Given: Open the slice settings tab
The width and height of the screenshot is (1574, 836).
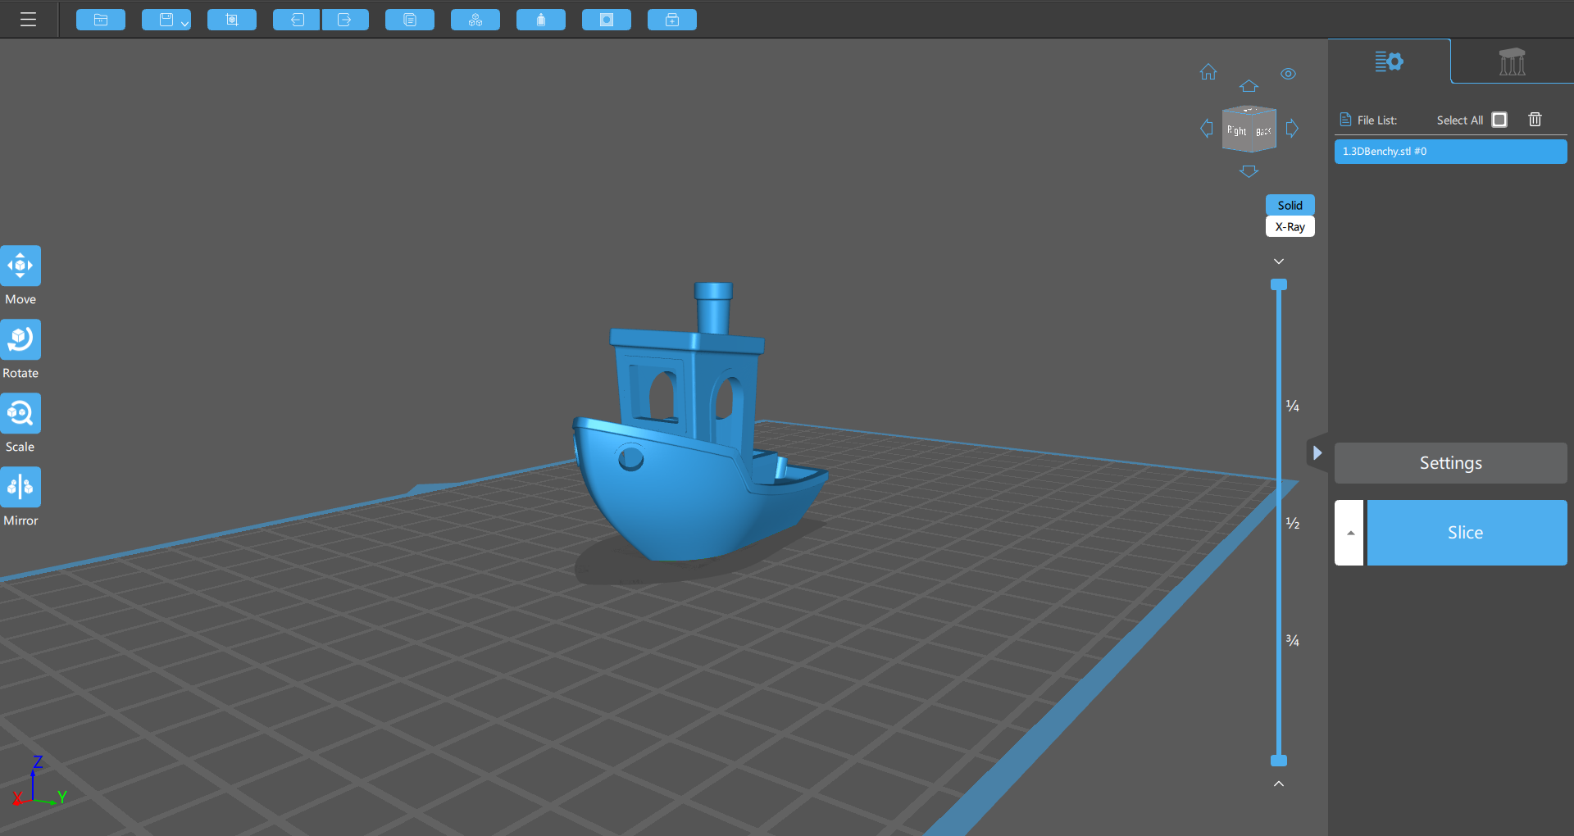Looking at the screenshot, I should pos(1389,61).
